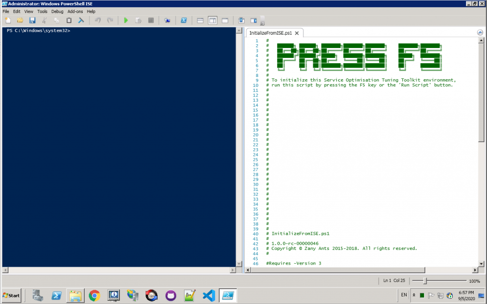Click the Copy toolbar icon

[57, 20]
